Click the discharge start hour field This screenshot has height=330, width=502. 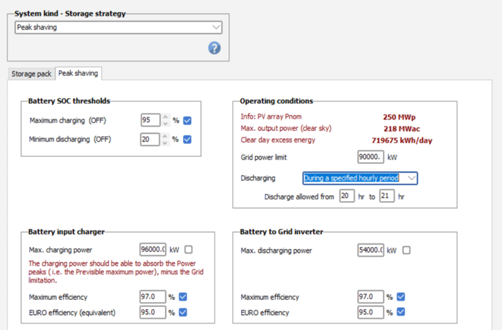click(x=346, y=196)
